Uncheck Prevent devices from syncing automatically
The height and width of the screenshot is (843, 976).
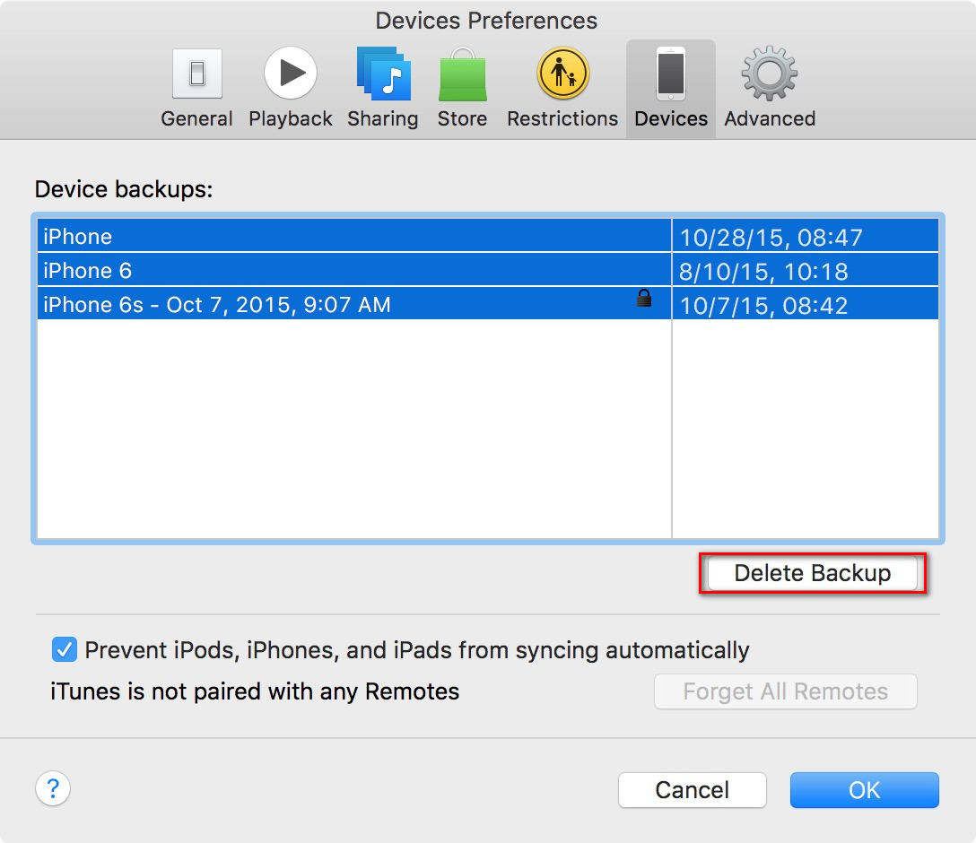64,649
